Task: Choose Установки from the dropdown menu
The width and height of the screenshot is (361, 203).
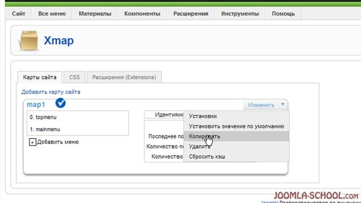Action: click(x=236, y=116)
